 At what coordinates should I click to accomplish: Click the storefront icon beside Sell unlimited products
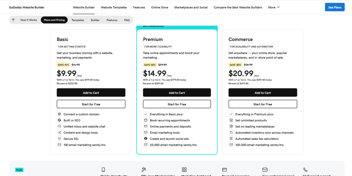231,120
